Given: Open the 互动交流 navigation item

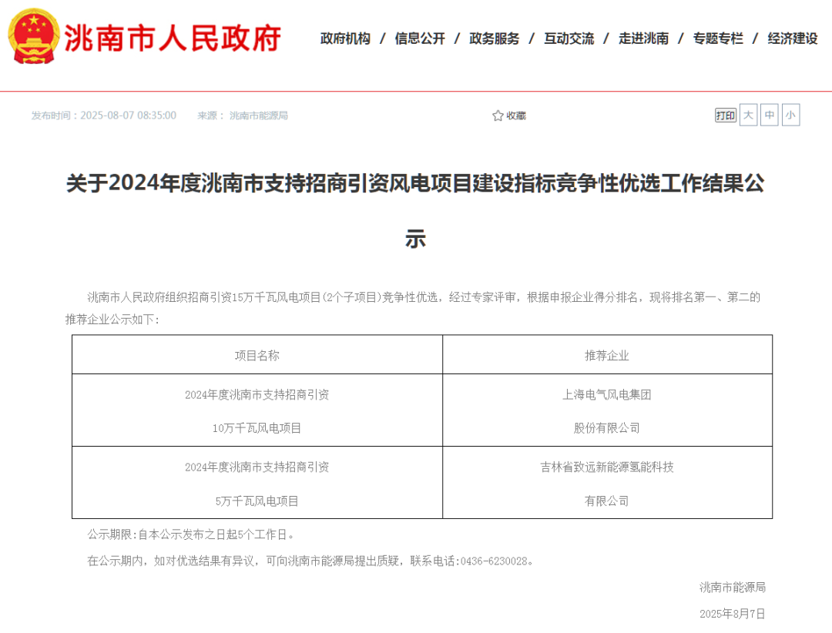Looking at the screenshot, I should pyautogui.click(x=569, y=39).
